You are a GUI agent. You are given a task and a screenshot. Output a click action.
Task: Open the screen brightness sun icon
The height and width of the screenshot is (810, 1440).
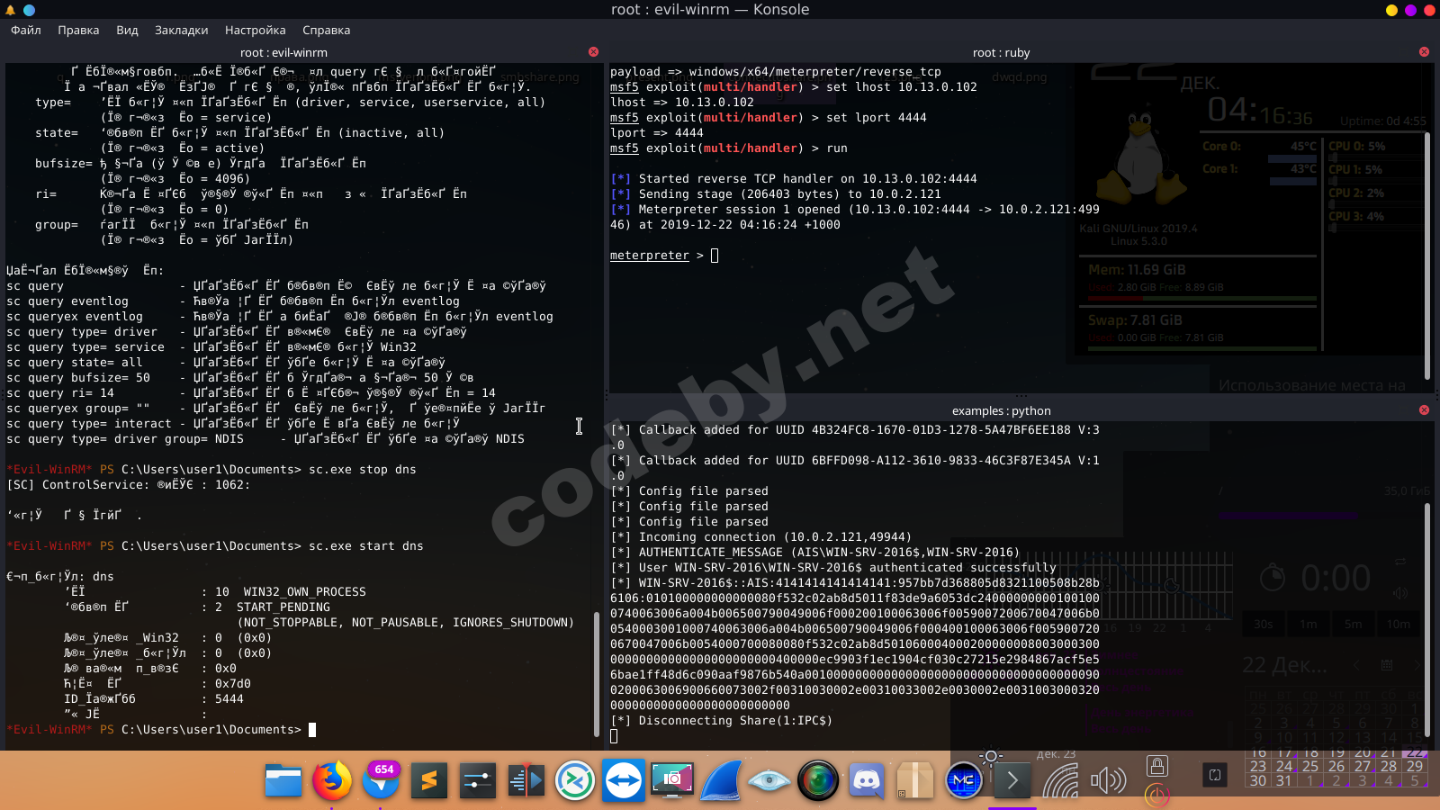pyautogui.click(x=991, y=756)
